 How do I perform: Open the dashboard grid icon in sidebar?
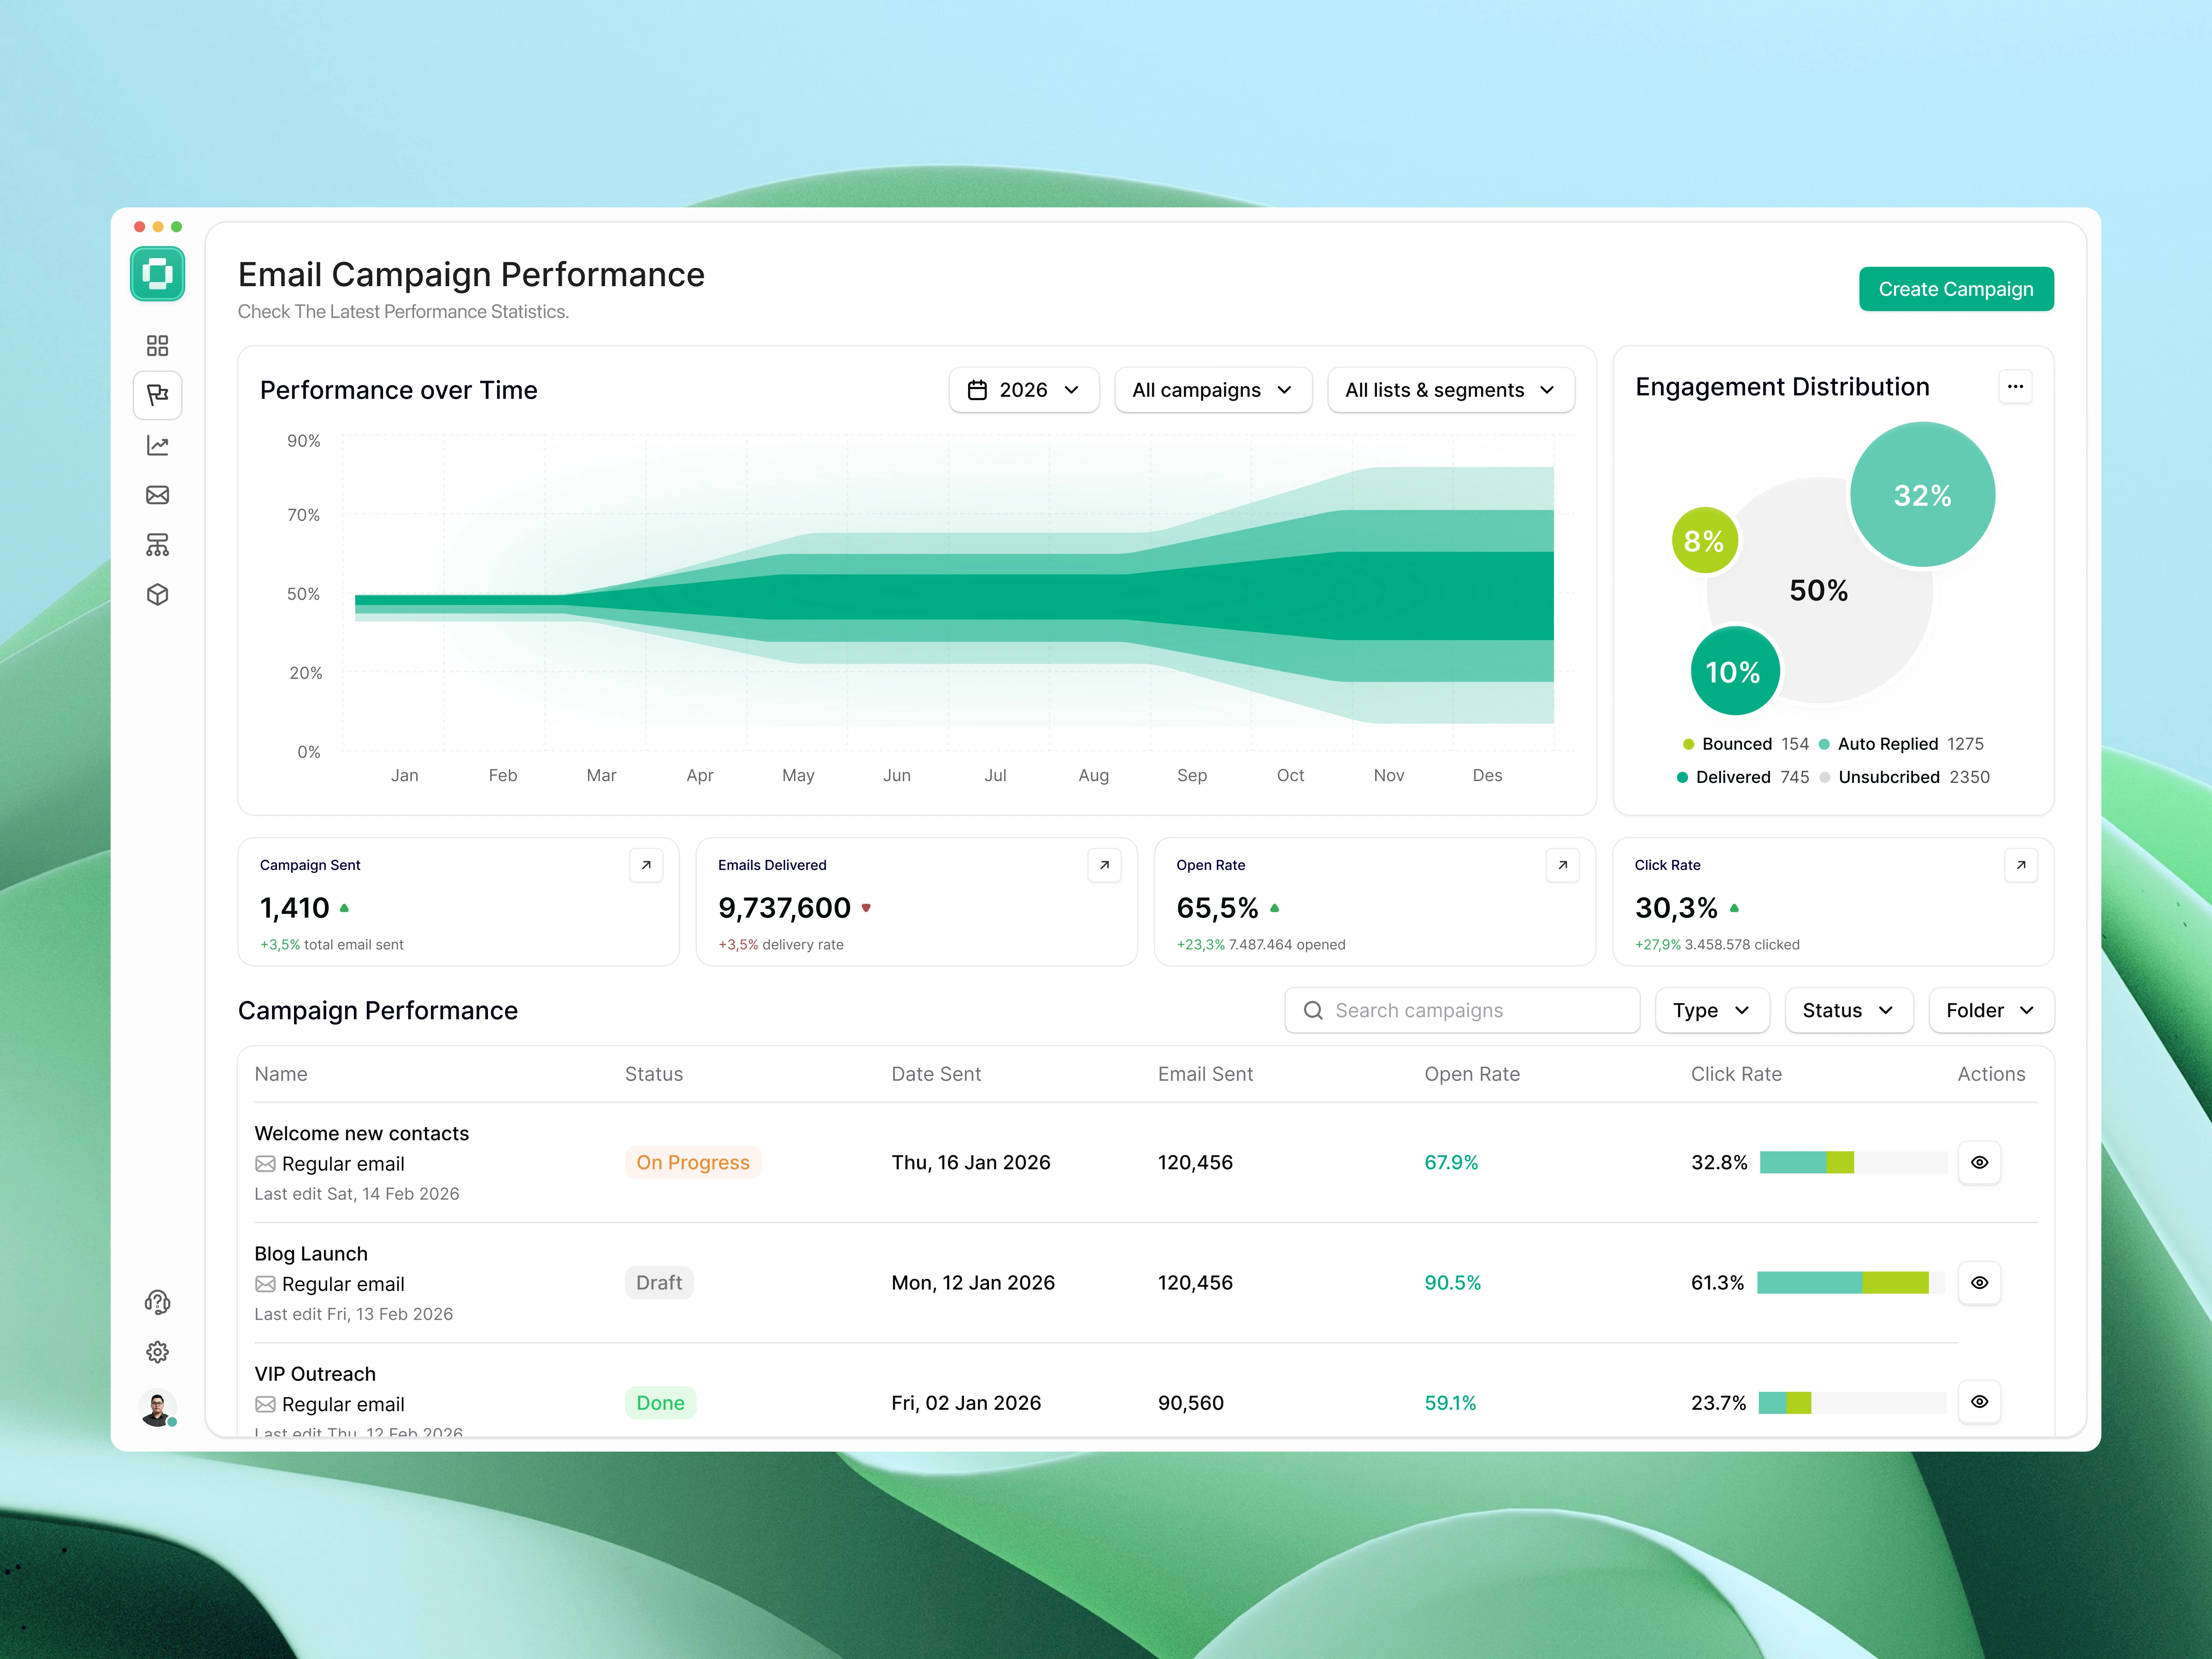point(157,345)
